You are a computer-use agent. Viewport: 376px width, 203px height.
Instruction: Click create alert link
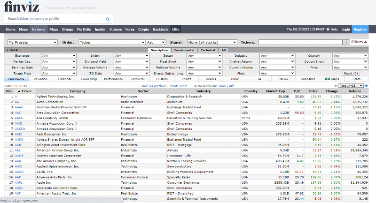178,86
